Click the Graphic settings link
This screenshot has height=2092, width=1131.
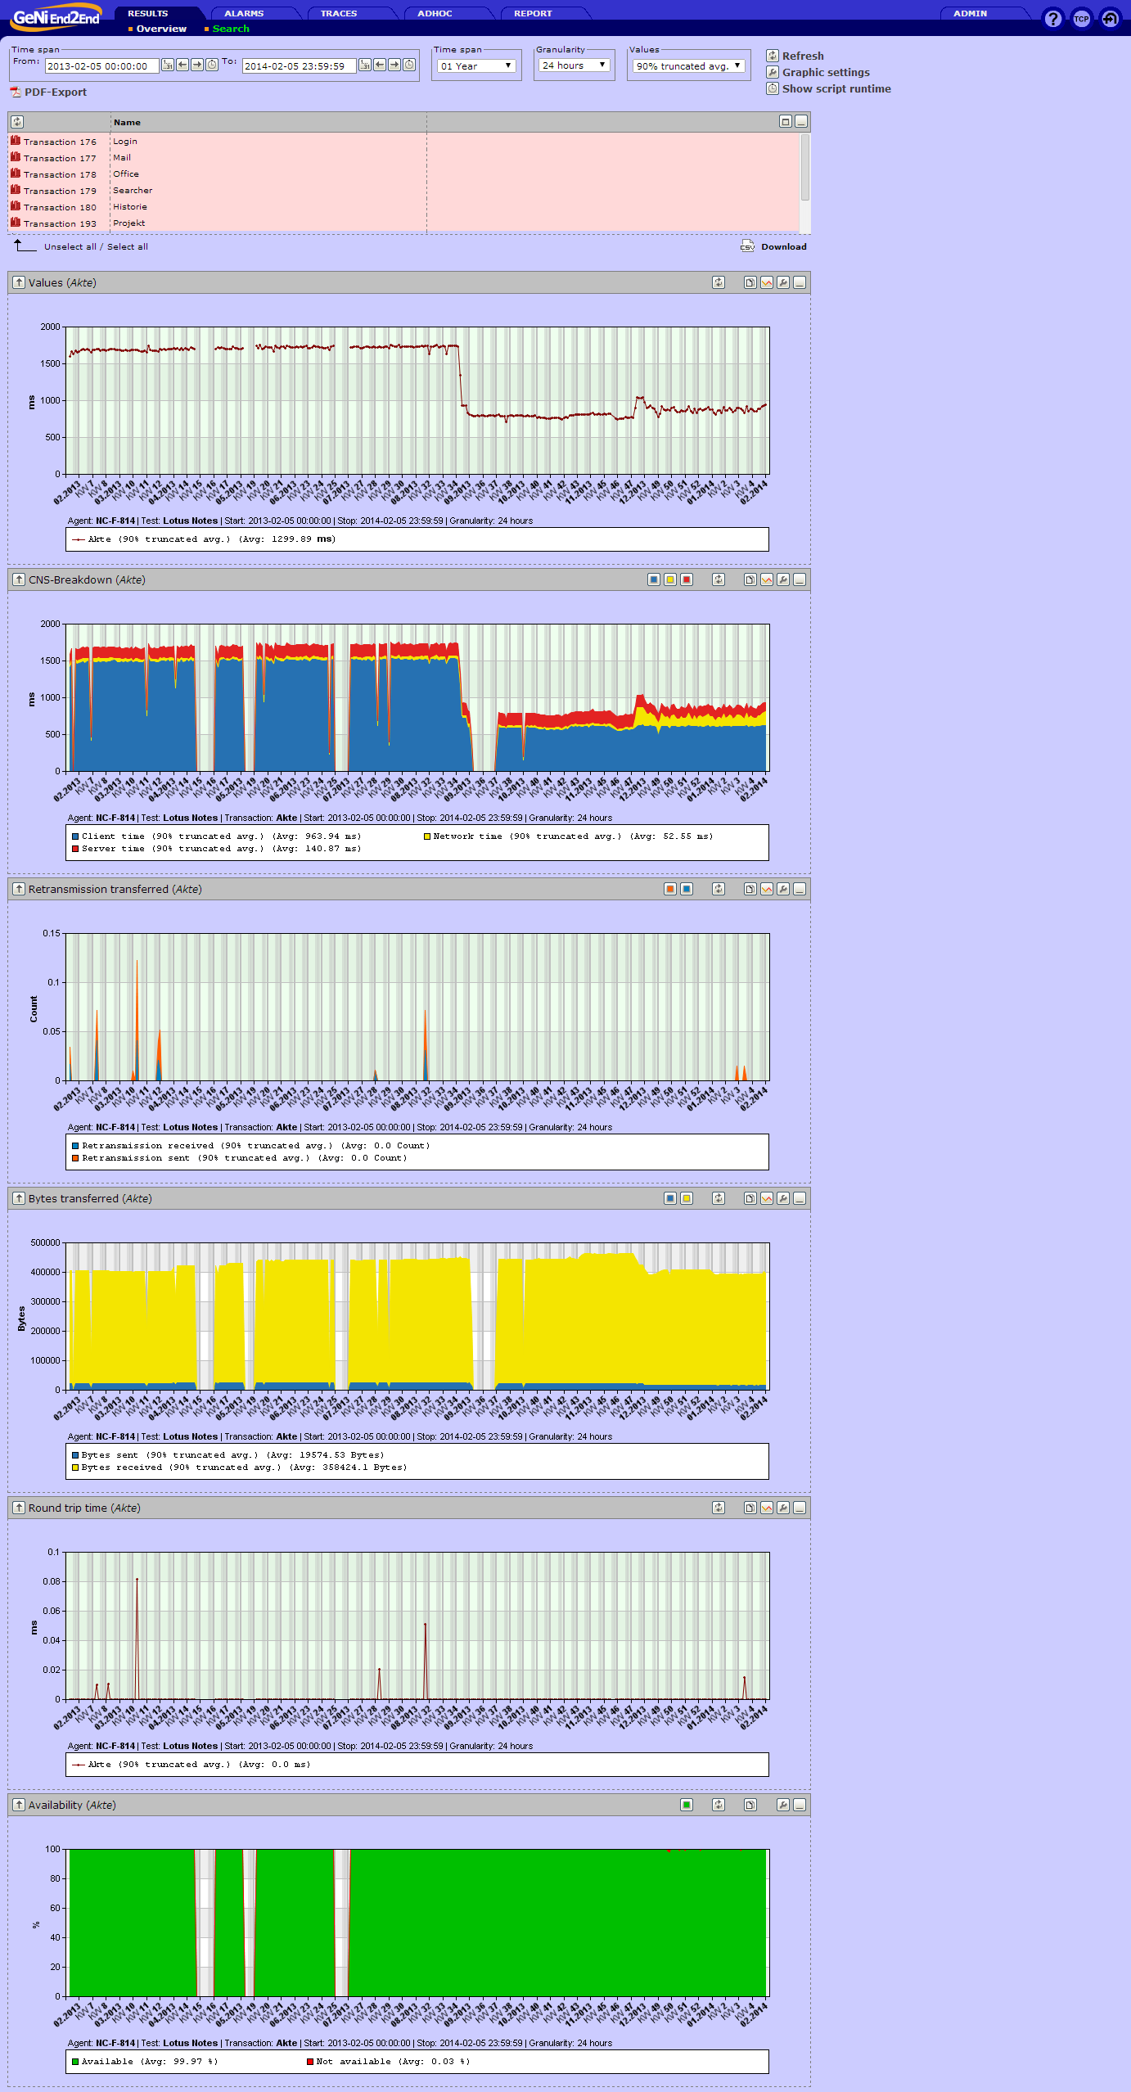(825, 72)
